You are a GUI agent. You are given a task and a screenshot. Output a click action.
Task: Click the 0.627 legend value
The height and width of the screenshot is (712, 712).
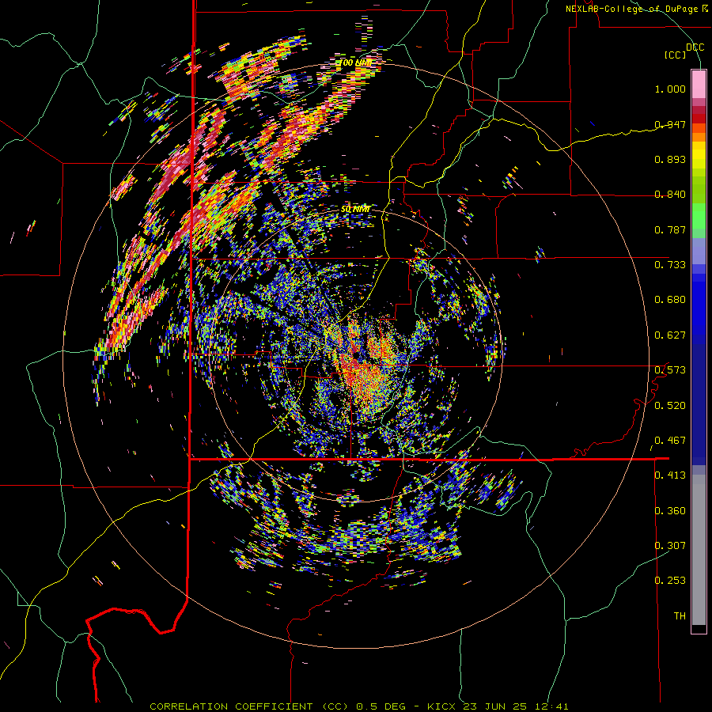point(670,335)
